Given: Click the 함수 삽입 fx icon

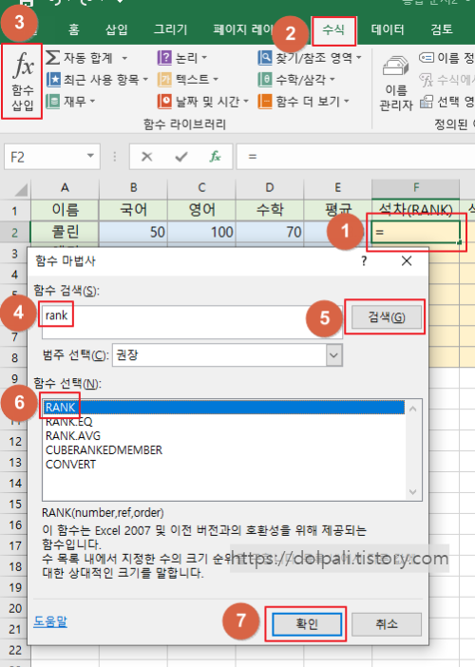Looking at the screenshot, I should (x=23, y=67).
